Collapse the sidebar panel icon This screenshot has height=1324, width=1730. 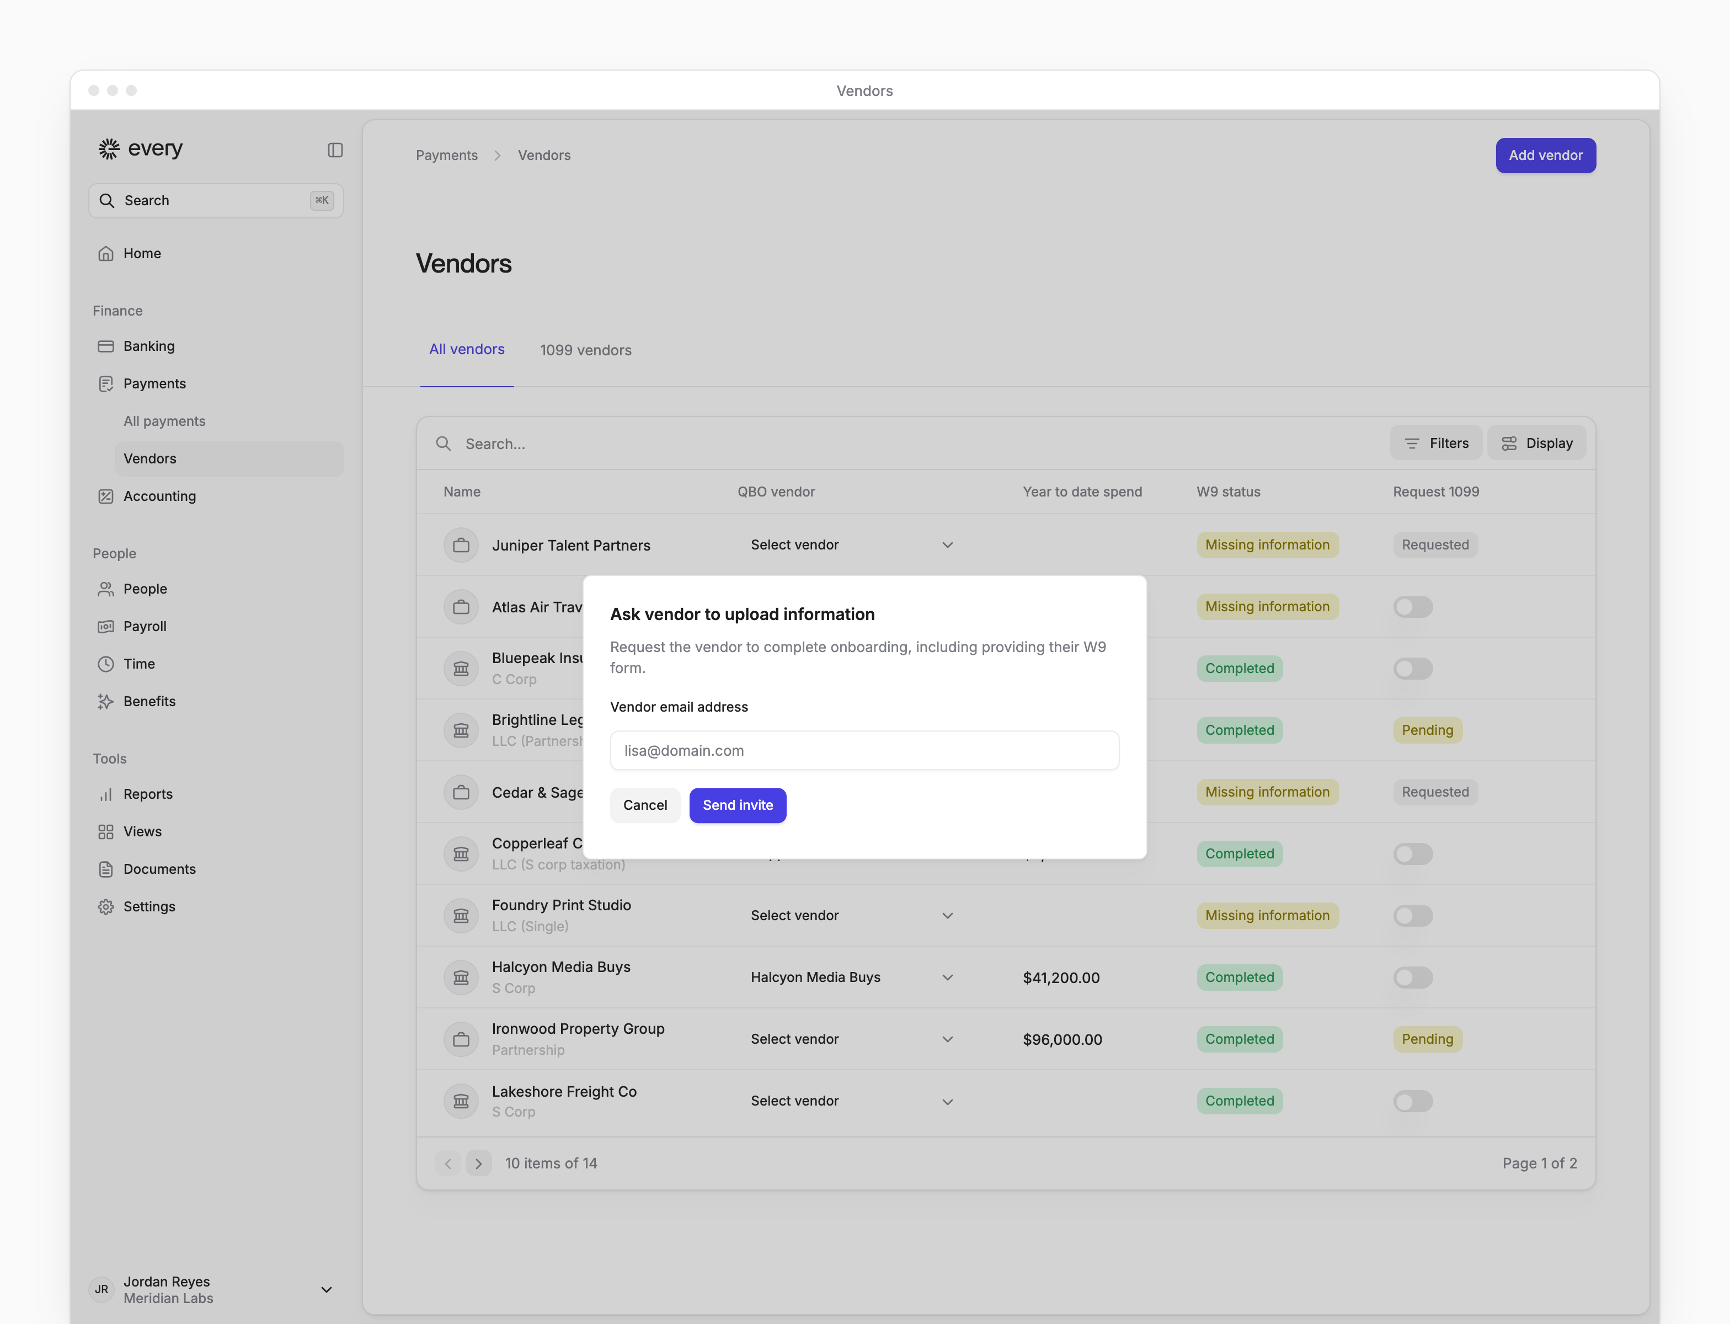pos(335,150)
